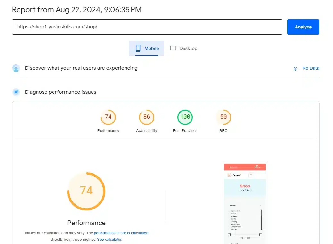Switch to the Mobile tab
The height and width of the screenshot is (244, 333).
coord(147,49)
